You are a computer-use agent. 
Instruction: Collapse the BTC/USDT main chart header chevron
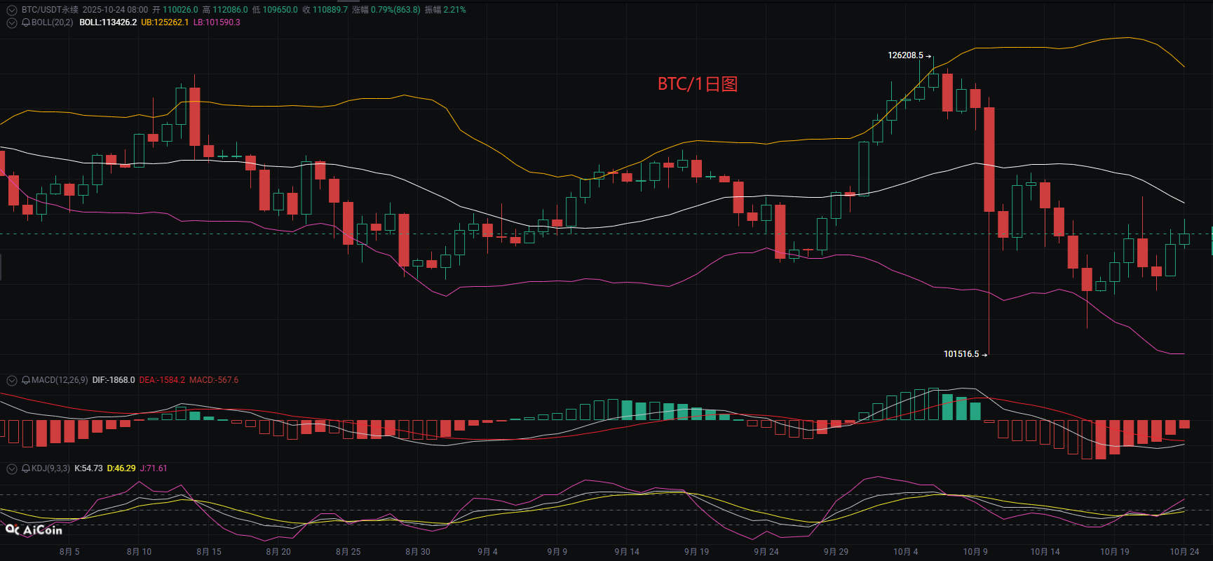(x=12, y=10)
